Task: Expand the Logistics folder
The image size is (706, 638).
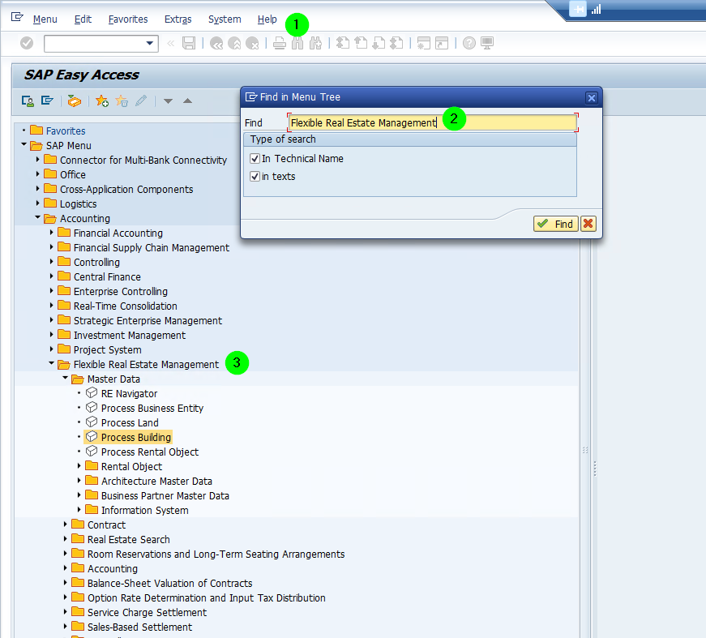Action: coord(38,203)
